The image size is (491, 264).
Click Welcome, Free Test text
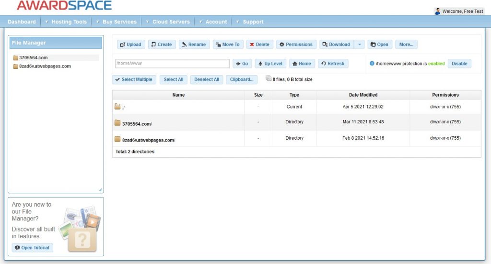point(463,11)
